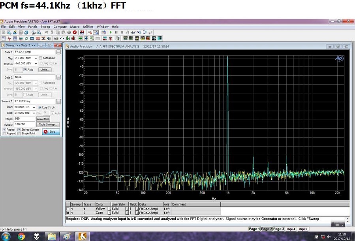Click the Print icon in the toolbar
The height and width of the screenshot is (241, 355).
click(34, 32)
